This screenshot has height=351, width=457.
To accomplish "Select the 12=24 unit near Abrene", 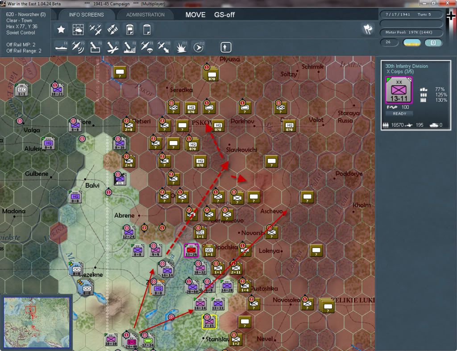I will (129, 232).
